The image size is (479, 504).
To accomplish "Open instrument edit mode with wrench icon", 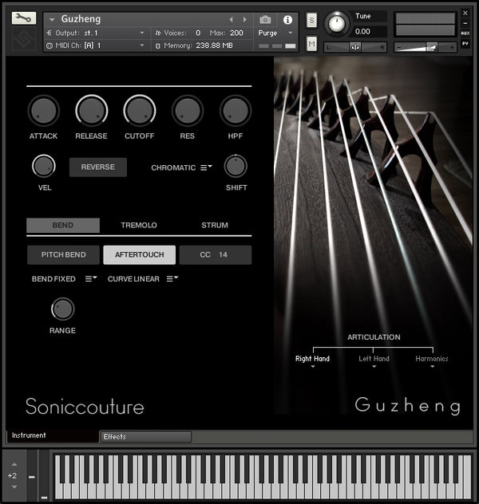I will [24, 18].
